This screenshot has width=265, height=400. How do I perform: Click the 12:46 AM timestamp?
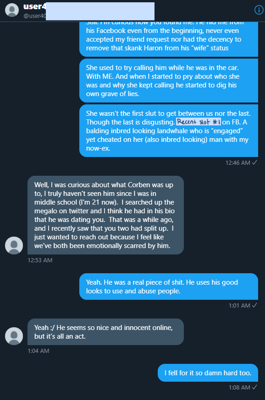coord(237,163)
